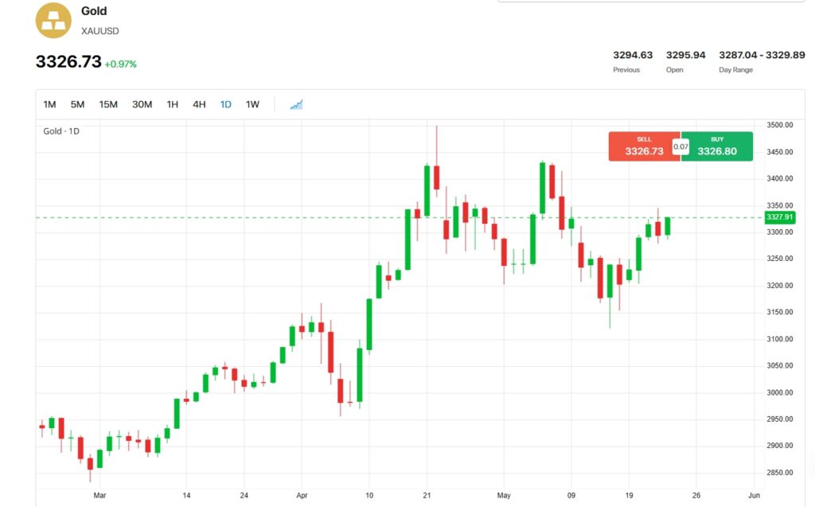
Task: Click the gold bars logo icon
Action: (x=53, y=20)
